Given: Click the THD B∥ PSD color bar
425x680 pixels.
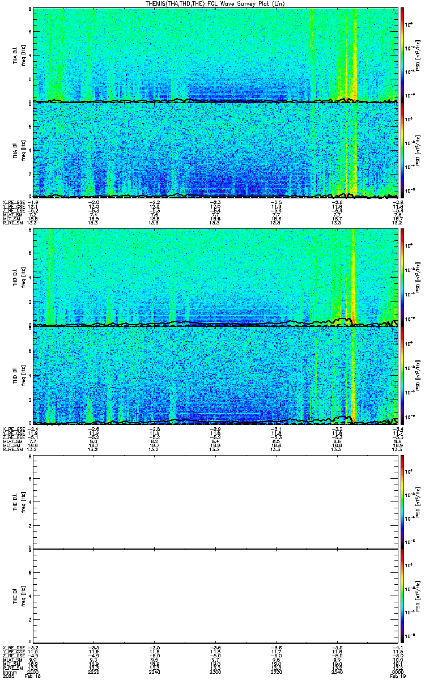Looking at the screenshot, I should pyautogui.click(x=402, y=375).
